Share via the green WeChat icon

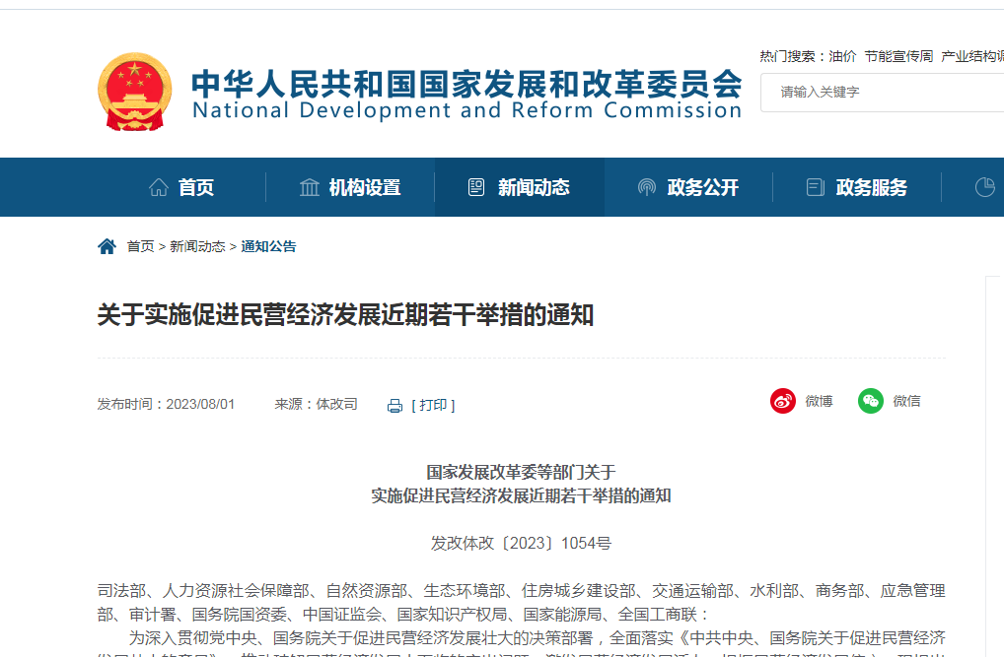pyautogui.click(x=871, y=401)
